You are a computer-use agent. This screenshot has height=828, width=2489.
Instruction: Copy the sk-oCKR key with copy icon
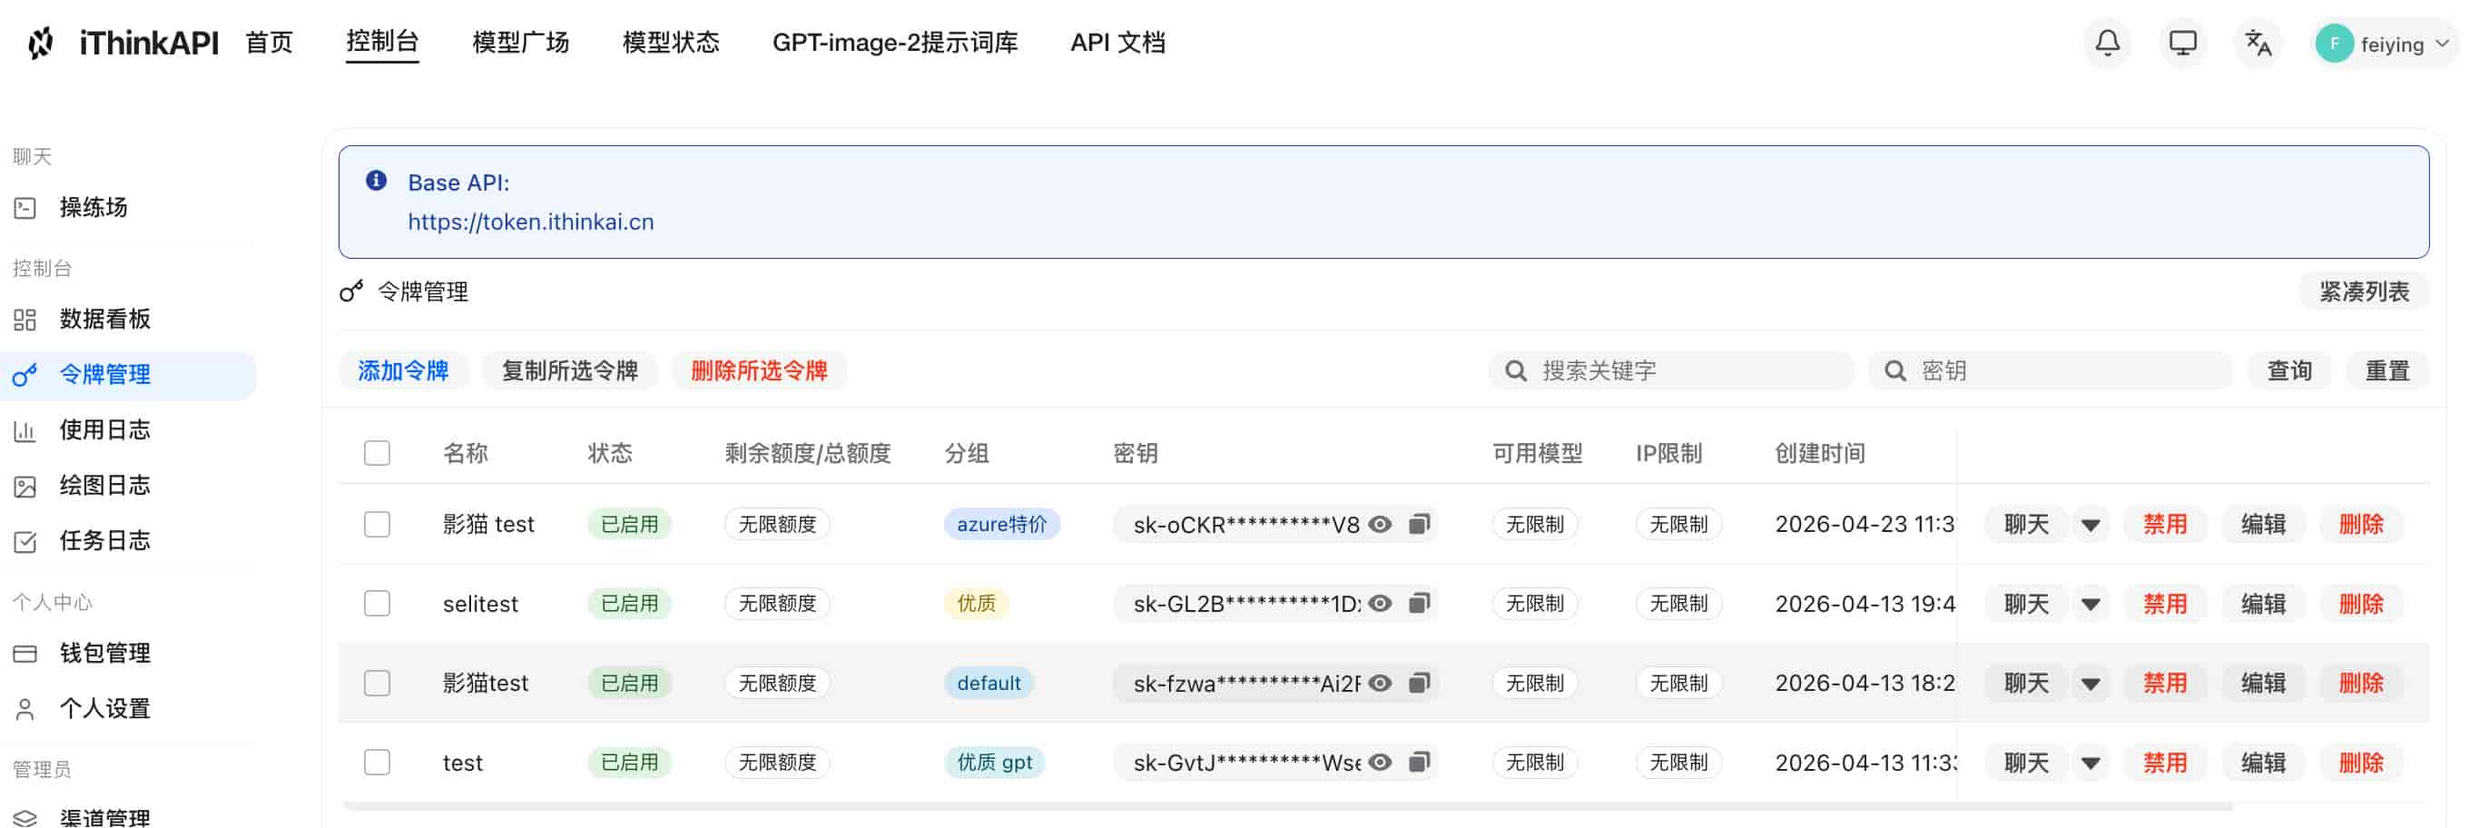1419,524
